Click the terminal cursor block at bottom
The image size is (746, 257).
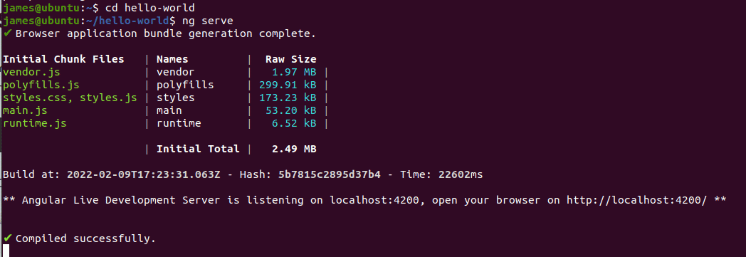point(6,251)
